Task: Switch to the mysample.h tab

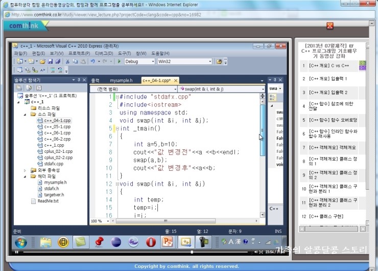Action: click(121, 80)
